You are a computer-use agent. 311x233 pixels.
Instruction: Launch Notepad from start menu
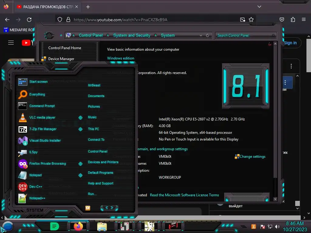(30, 175)
